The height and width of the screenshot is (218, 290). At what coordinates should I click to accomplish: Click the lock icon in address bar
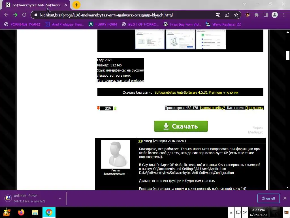pyautogui.click(x=36, y=15)
